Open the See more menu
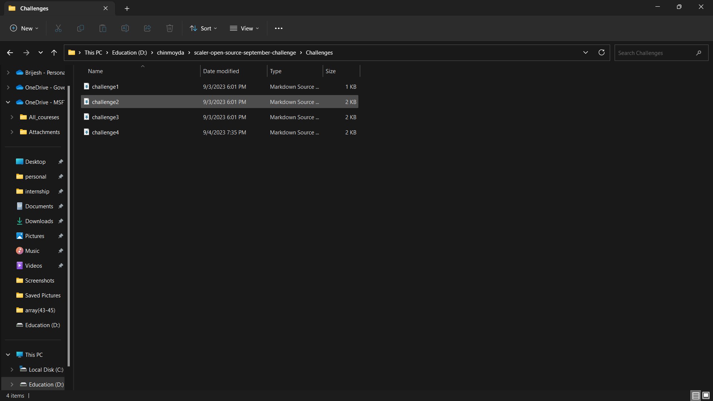713x401 pixels. (279, 28)
